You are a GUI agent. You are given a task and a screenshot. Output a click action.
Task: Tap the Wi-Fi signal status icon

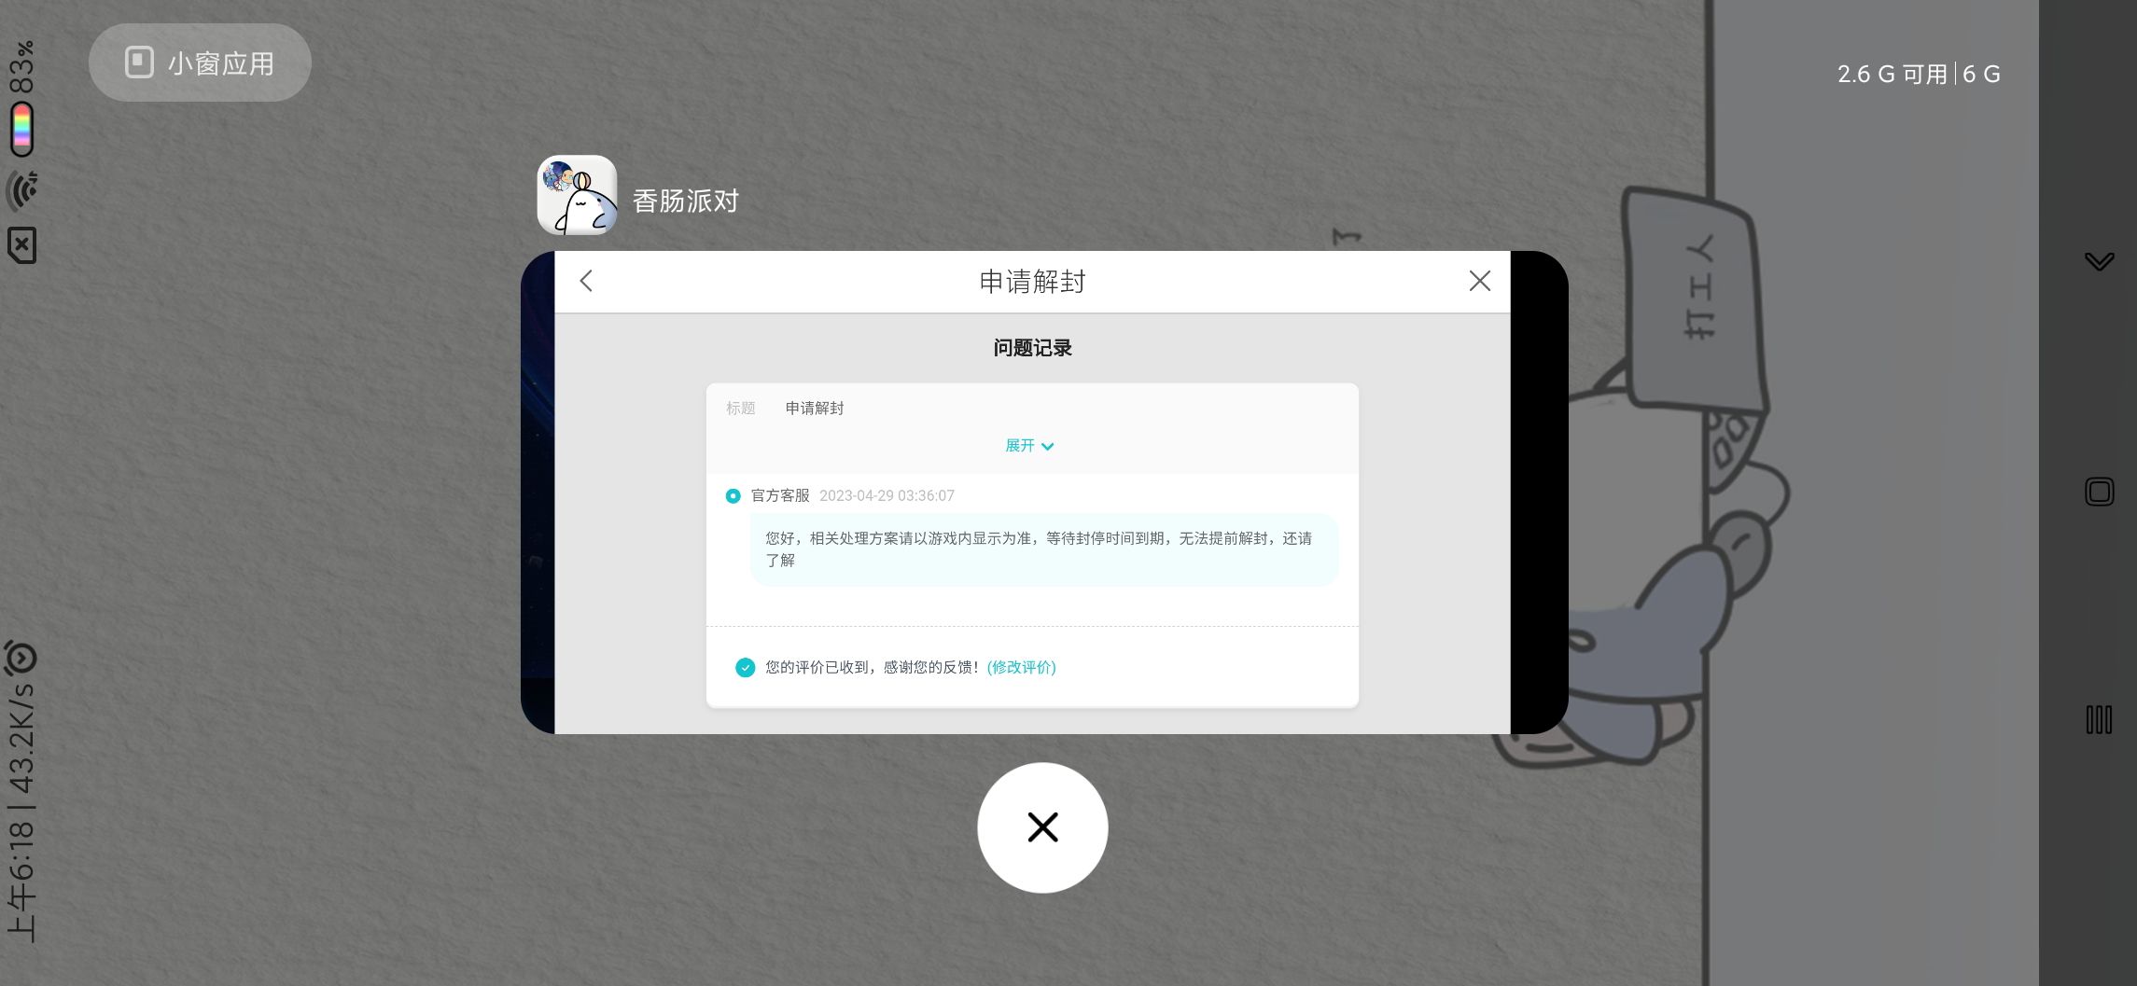[22, 191]
